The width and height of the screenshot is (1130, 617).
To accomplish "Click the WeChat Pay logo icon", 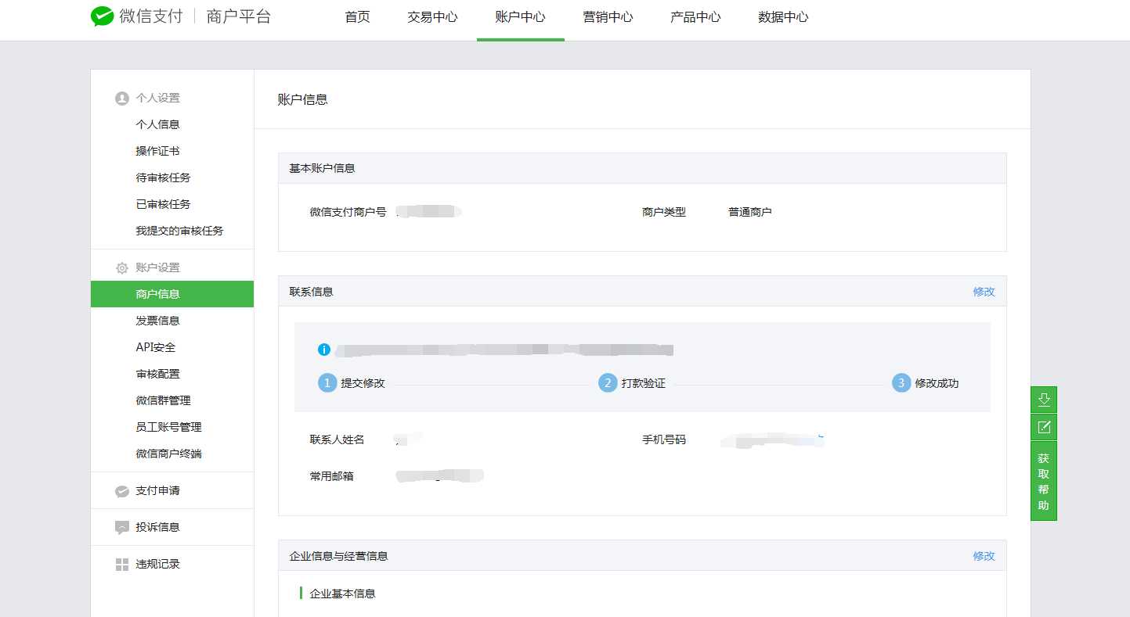I will (x=103, y=16).
